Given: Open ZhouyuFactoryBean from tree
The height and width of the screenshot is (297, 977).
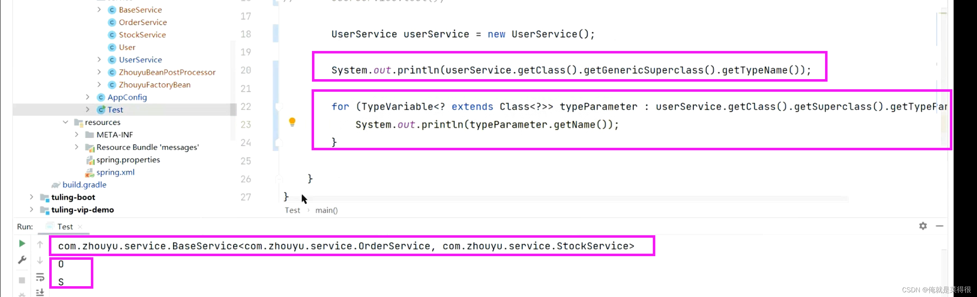Looking at the screenshot, I should 155,85.
